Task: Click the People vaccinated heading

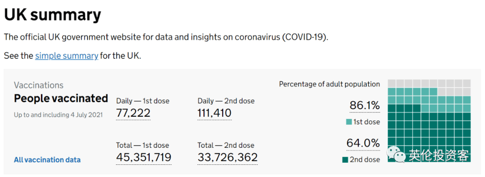Action: tap(61, 98)
